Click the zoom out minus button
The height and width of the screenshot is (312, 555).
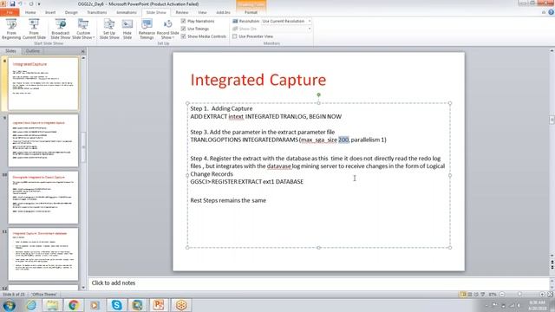(x=502, y=295)
